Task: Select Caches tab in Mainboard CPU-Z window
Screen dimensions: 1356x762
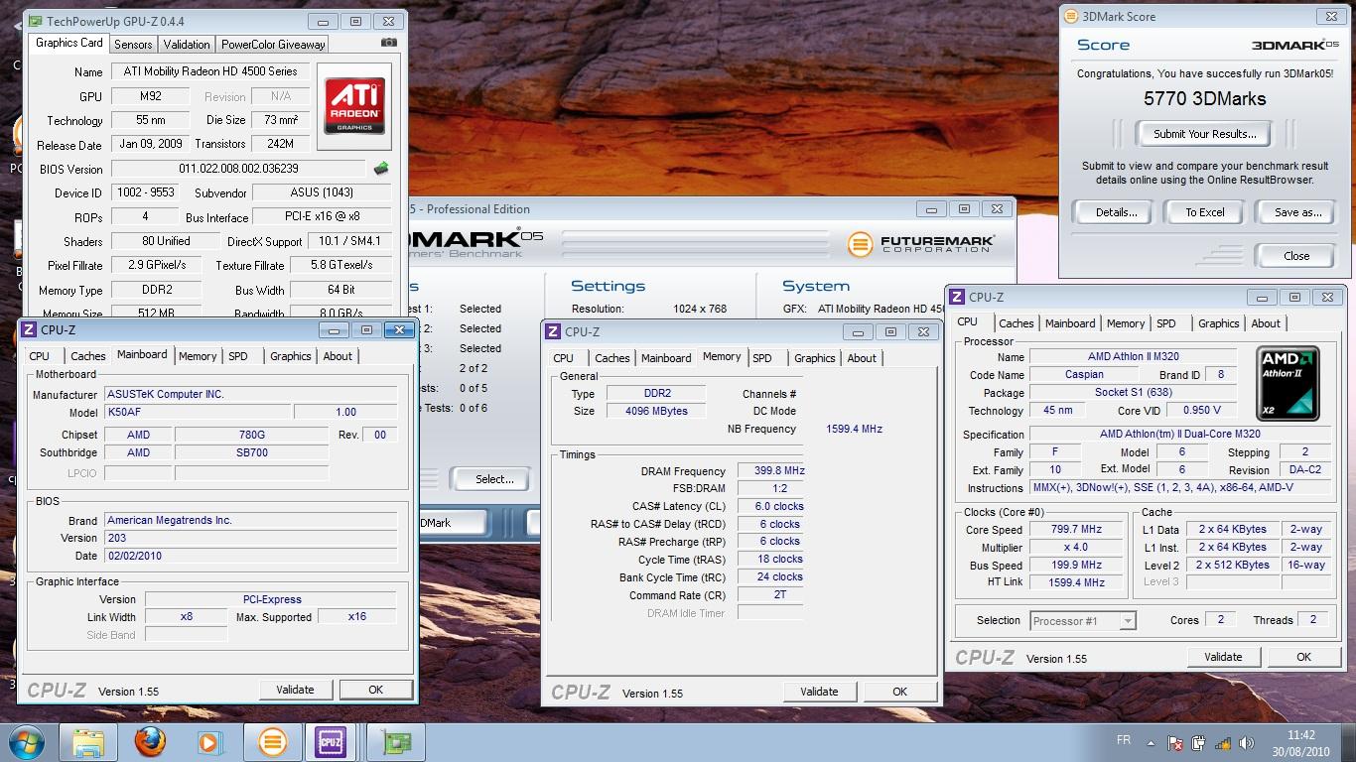Action: coord(87,356)
